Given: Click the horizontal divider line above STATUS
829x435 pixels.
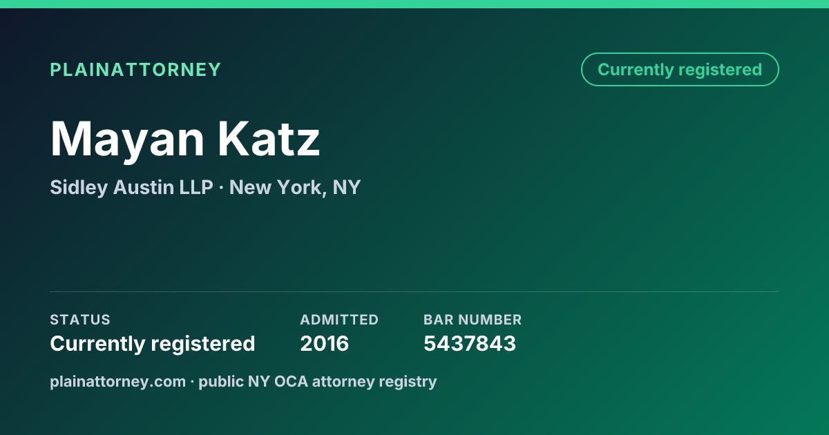Looking at the screenshot, I should coord(414,291).
